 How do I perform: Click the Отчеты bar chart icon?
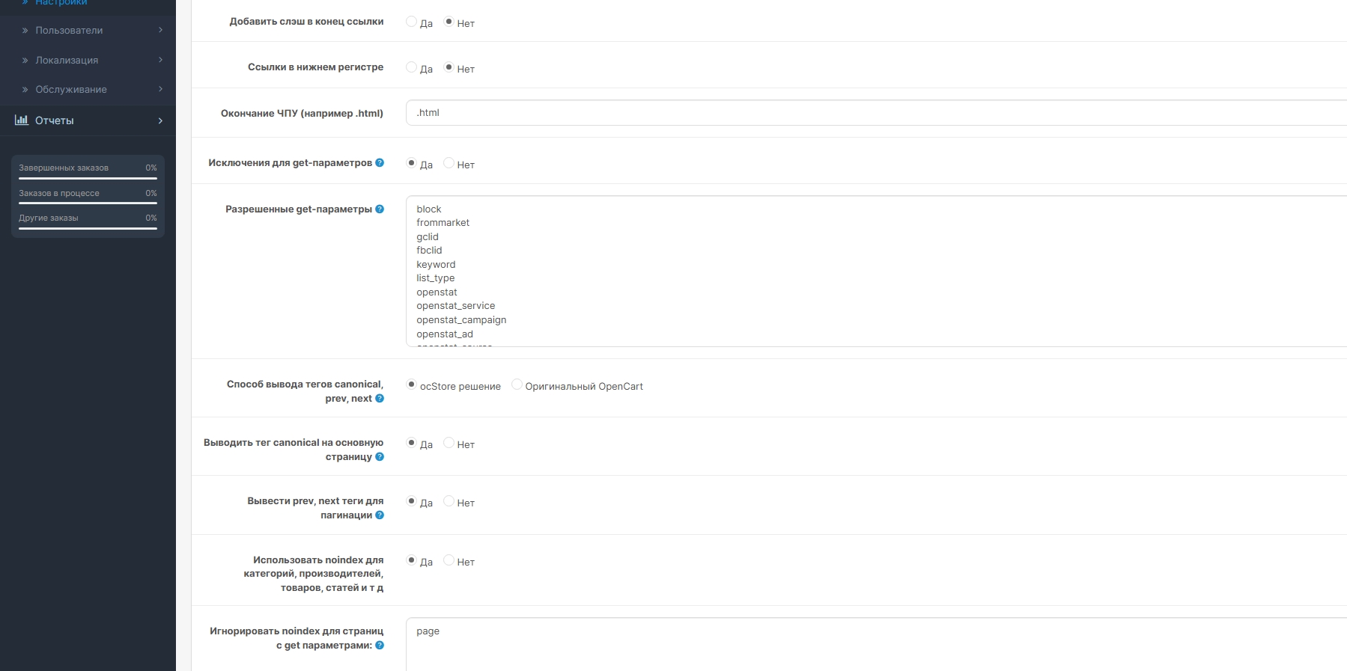(x=22, y=120)
